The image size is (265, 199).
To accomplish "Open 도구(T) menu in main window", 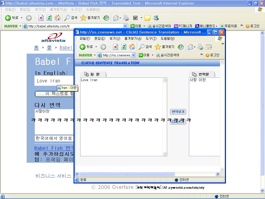I will coord(76,10).
